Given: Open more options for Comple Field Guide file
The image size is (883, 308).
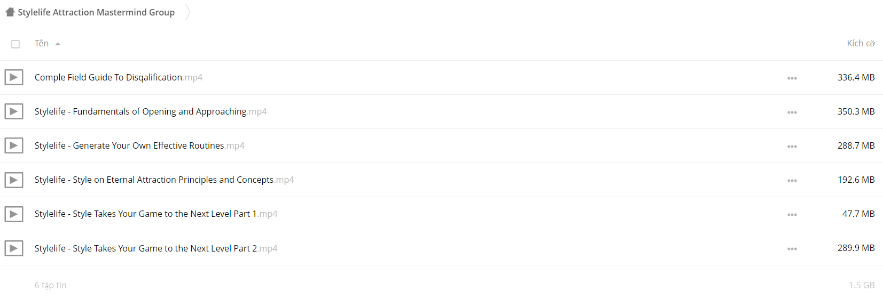Looking at the screenshot, I should pyautogui.click(x=792, y=78).
